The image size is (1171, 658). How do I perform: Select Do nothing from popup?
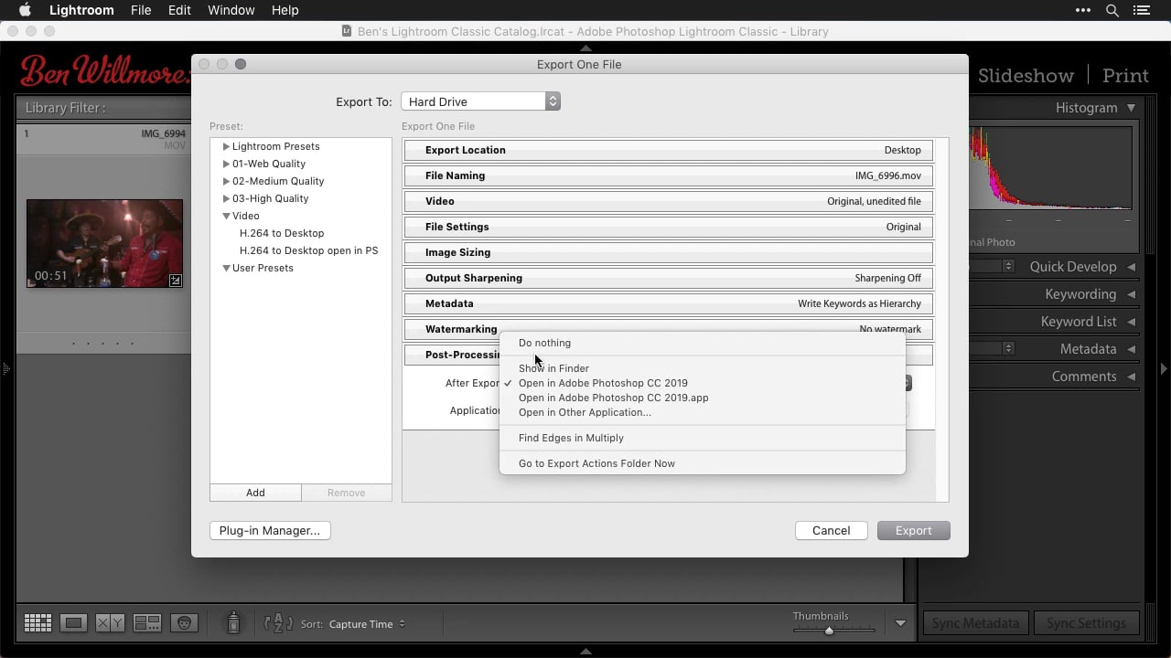702,343
